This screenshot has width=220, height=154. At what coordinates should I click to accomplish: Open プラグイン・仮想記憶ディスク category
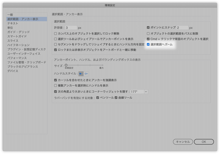point(27,49)
